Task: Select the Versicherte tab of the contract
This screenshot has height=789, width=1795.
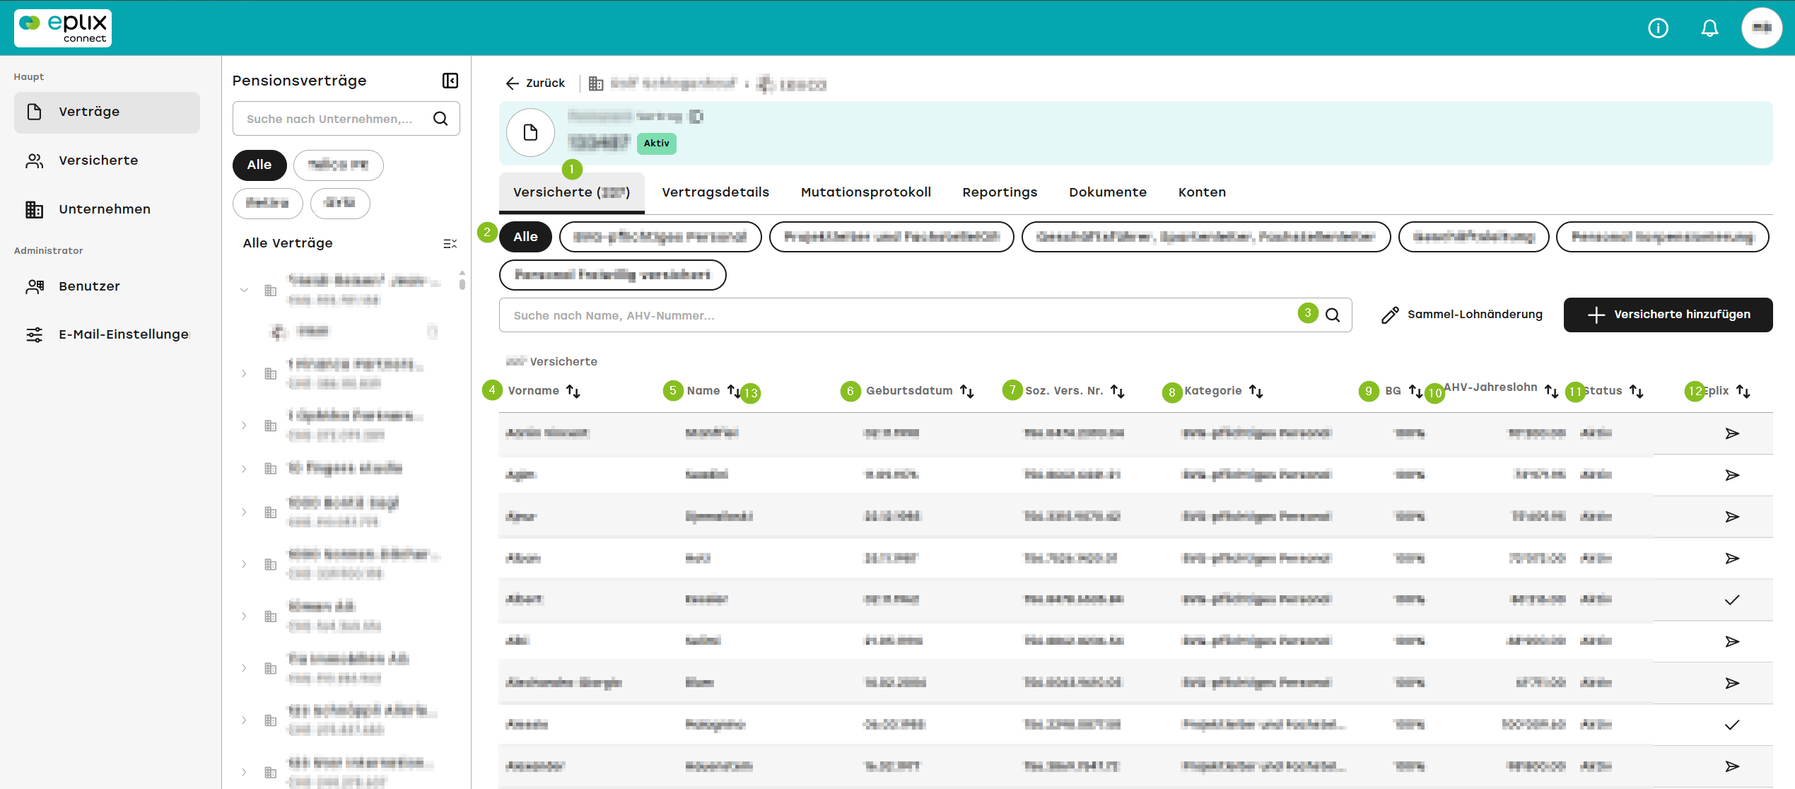Action: pyautogui.click(x=571, y=192)
